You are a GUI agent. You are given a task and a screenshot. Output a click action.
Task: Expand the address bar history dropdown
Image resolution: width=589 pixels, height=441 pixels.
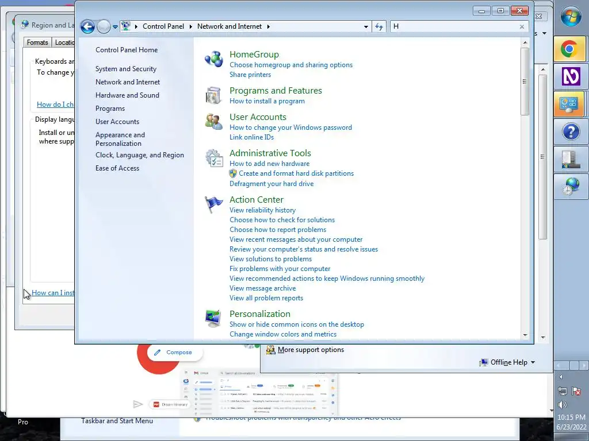click(366, 27)
